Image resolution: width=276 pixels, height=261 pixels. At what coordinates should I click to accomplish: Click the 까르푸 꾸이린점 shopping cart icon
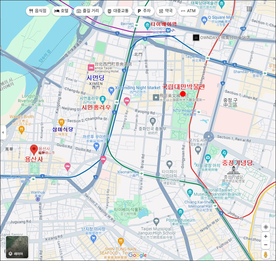tap(96, 146)
